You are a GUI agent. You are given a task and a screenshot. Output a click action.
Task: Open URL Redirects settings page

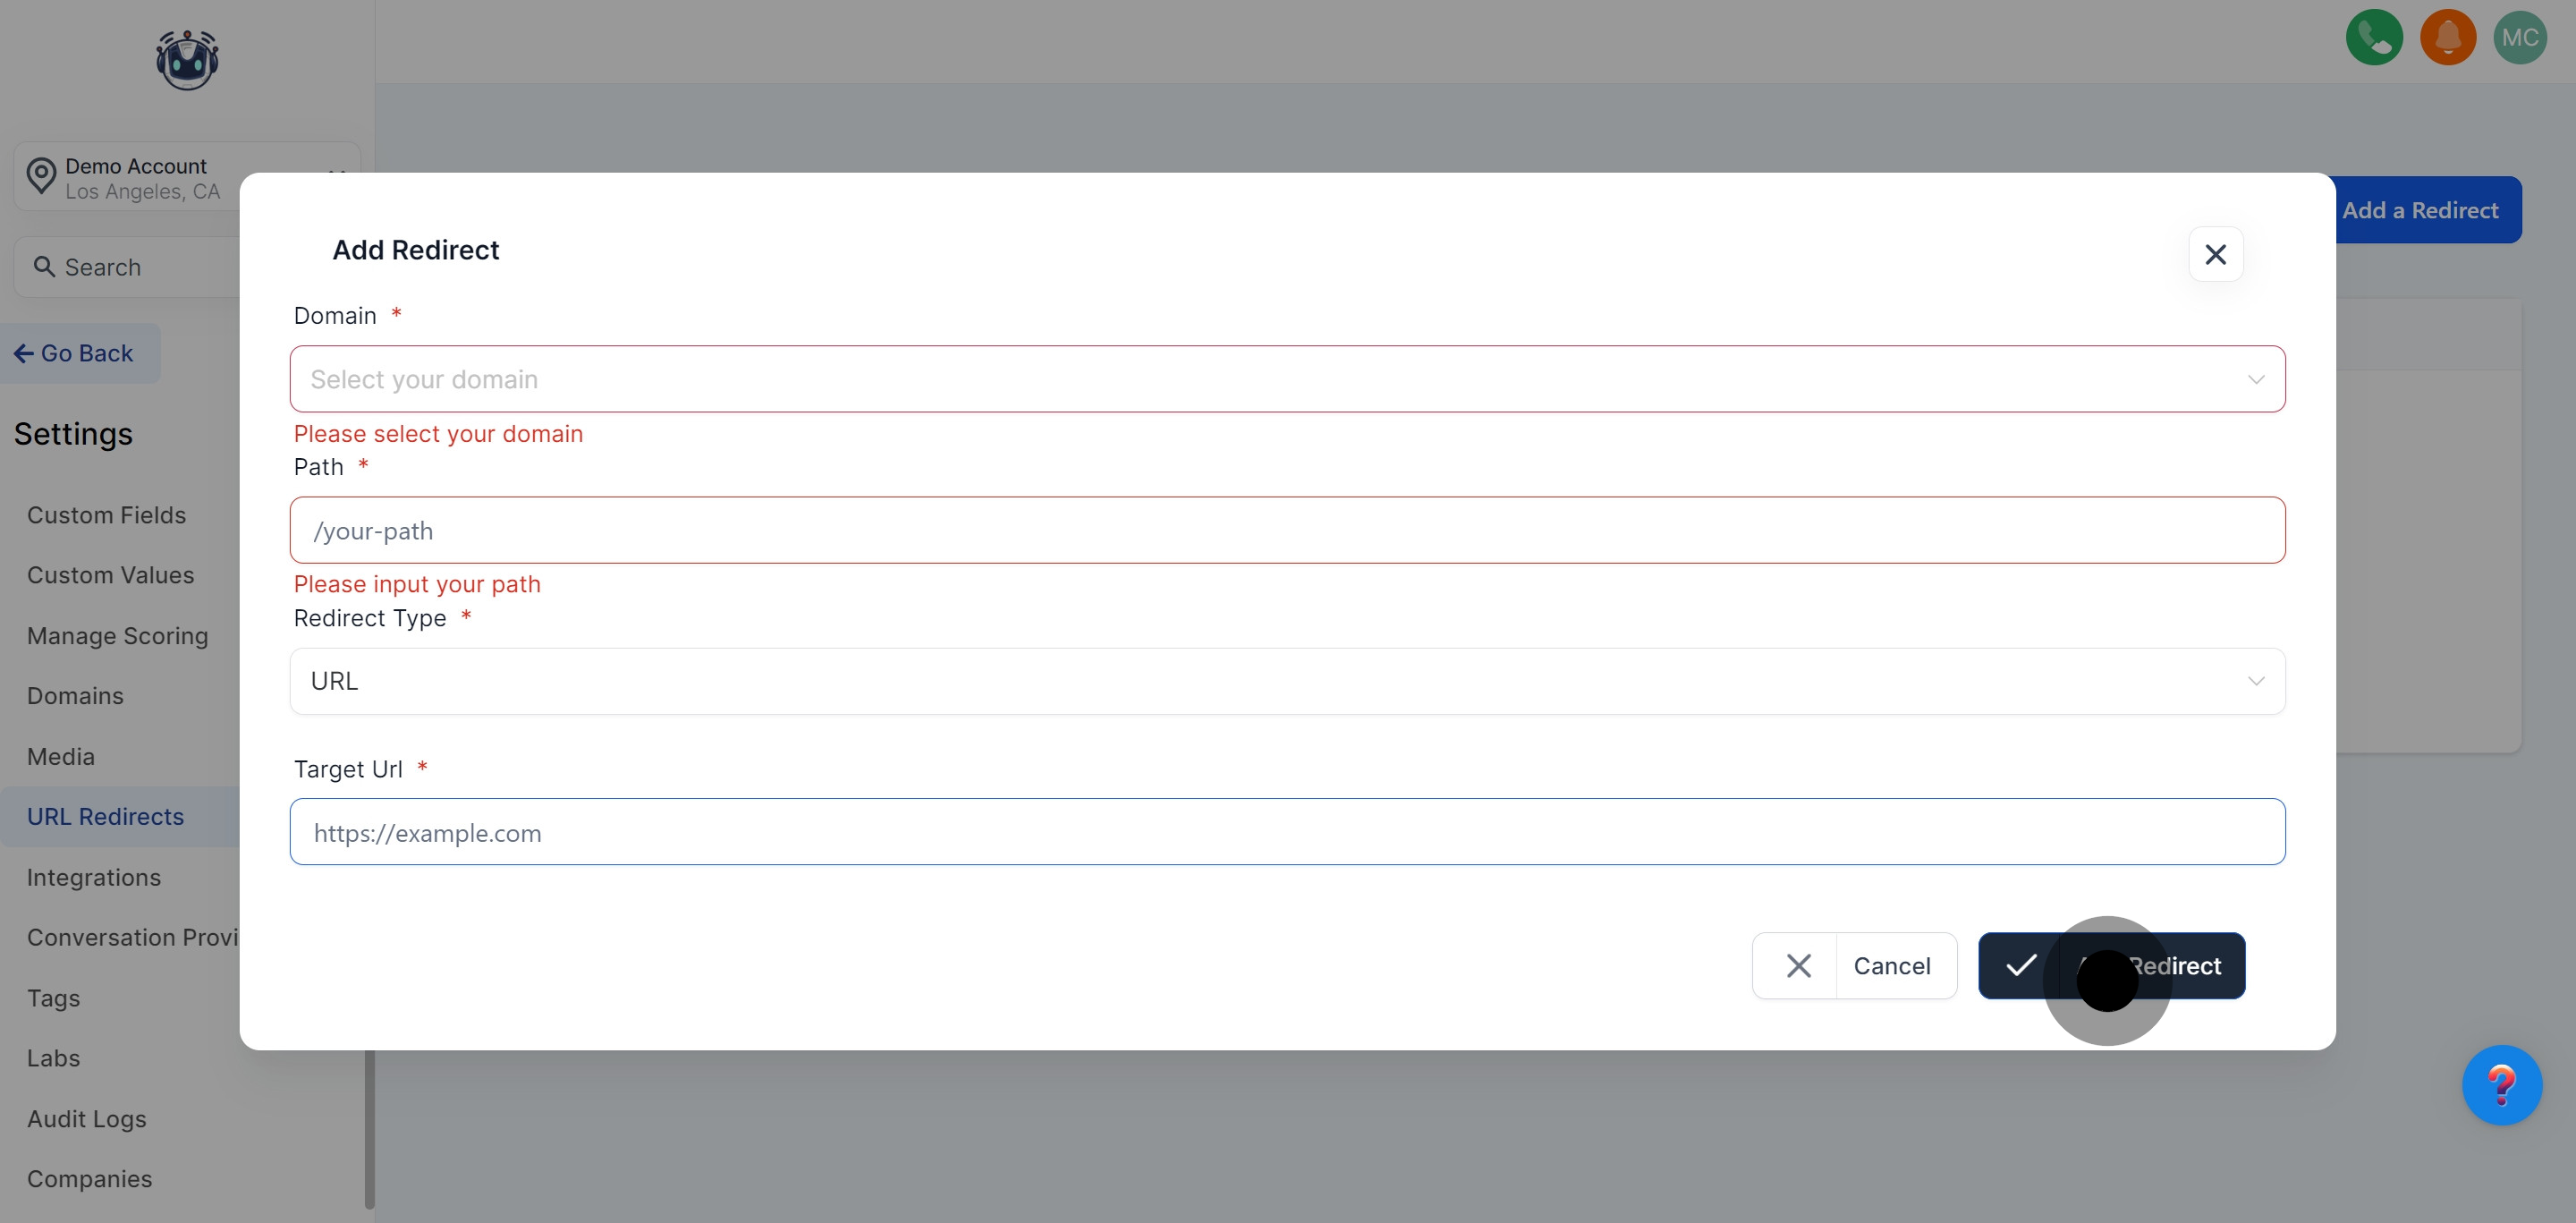pos(105,817)
